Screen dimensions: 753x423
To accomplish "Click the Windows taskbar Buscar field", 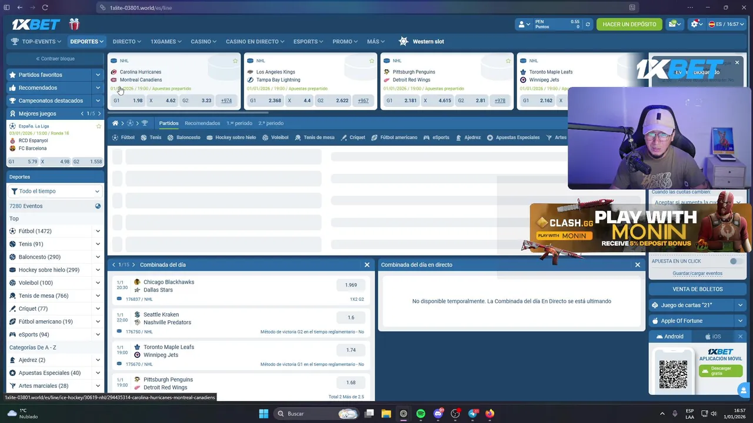I will click(317, 414).
